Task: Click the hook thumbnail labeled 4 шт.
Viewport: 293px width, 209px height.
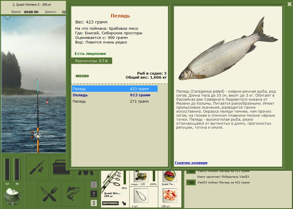Action: pyautogui.click(x=141, y=195)
